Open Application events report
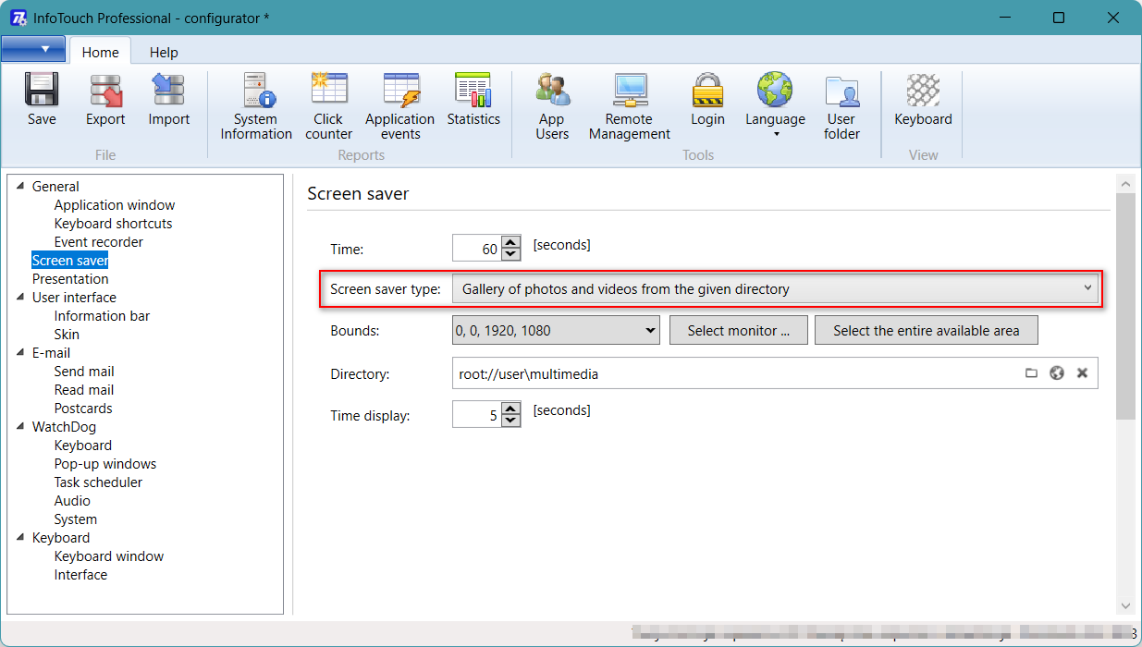The width and height of the screenshot is (1142, 647). (399, 106)
